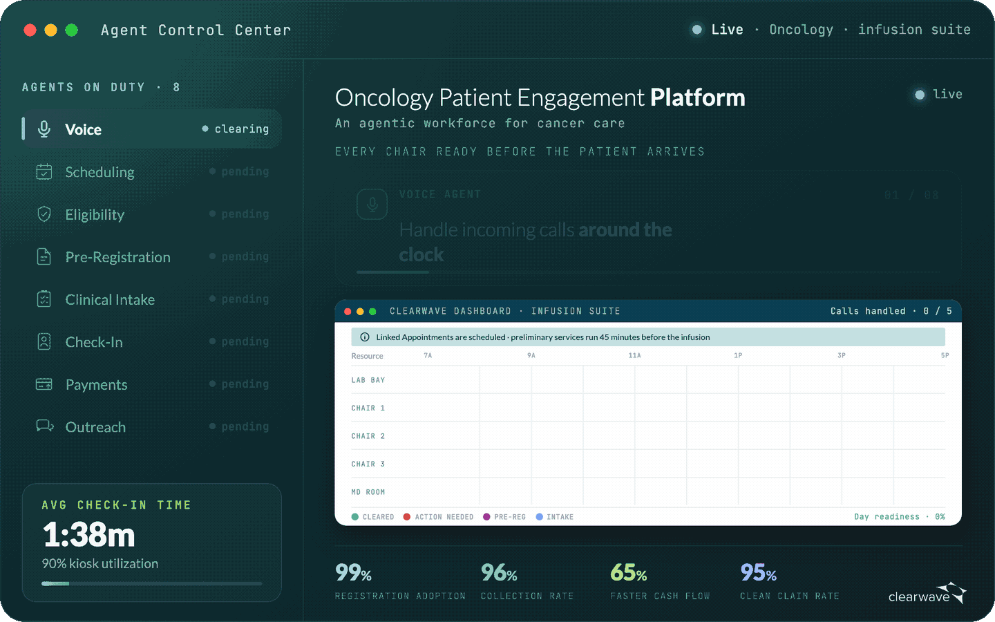Click the Scheduling calendar icon
Screen dimensions: 995x622
point(44,171)
